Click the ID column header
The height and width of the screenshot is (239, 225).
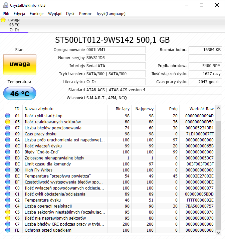tap(17, 109)
